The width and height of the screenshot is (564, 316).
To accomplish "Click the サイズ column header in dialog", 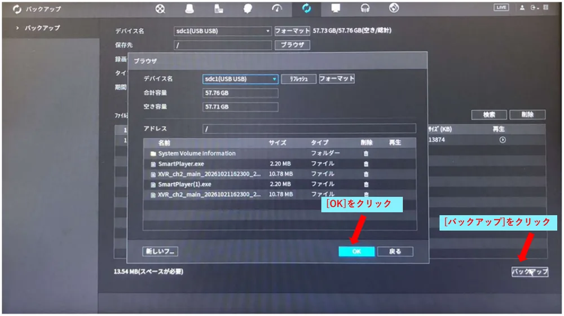I will [277, 143].
